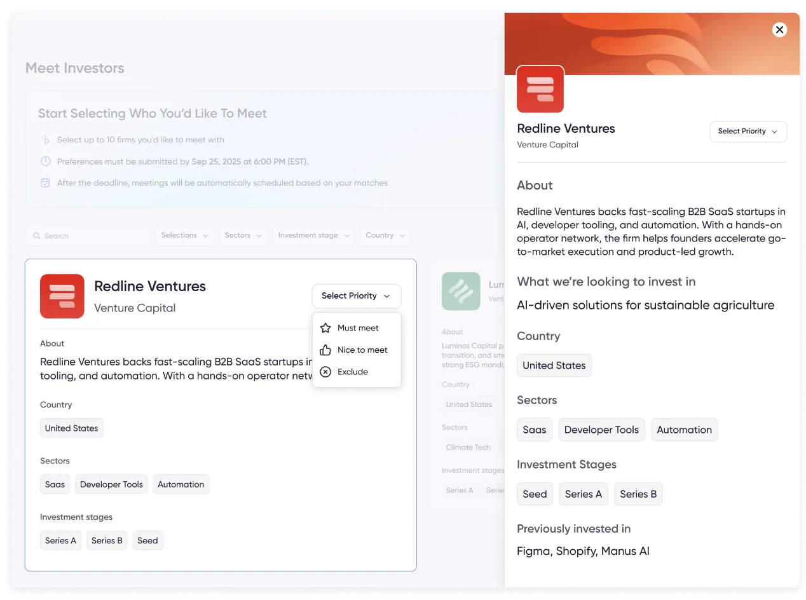Click Redline Ventures title on investor card
Viewport: 806px width, 600px height.
(150, 287)
